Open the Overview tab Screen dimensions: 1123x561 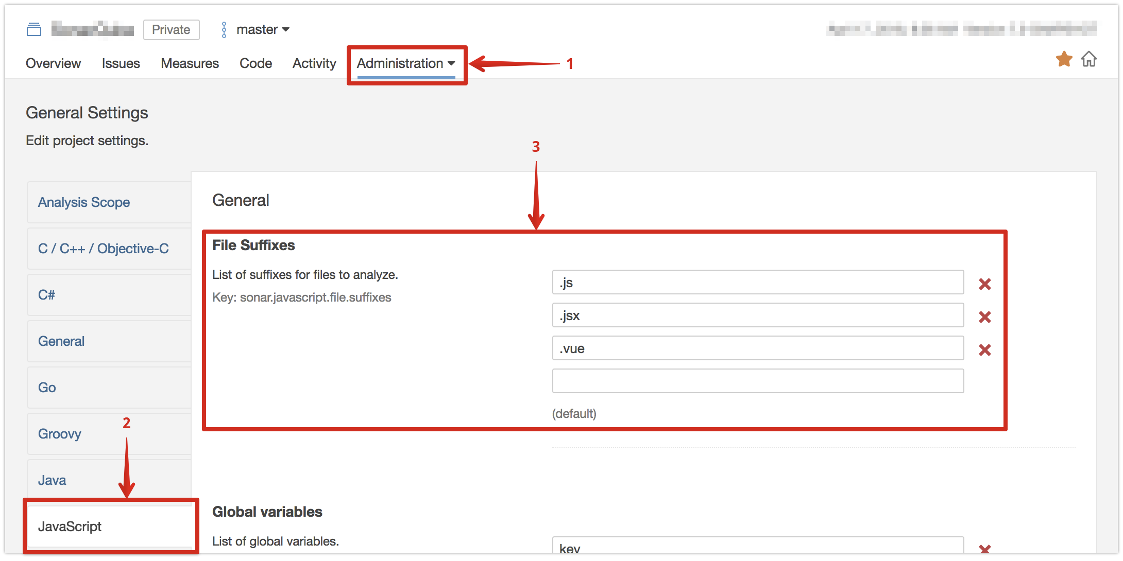(x=54, y=63)
